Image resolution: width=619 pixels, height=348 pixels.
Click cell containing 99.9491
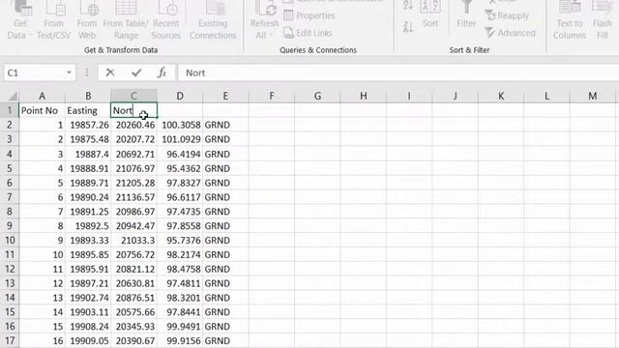click(180, 327)
